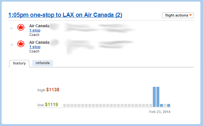Switch to the refunds tab
Viewport: 203px width, 126px height.
pos(43,63)
